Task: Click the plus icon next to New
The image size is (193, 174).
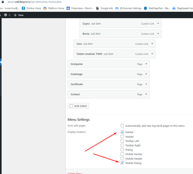Action: 15,15
